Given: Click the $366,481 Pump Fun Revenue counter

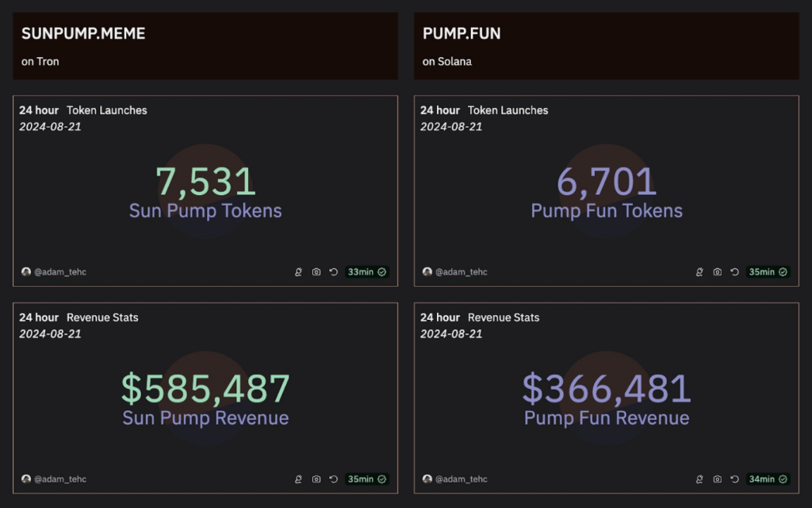Looking at the screenshot, I should pos(607,389).
